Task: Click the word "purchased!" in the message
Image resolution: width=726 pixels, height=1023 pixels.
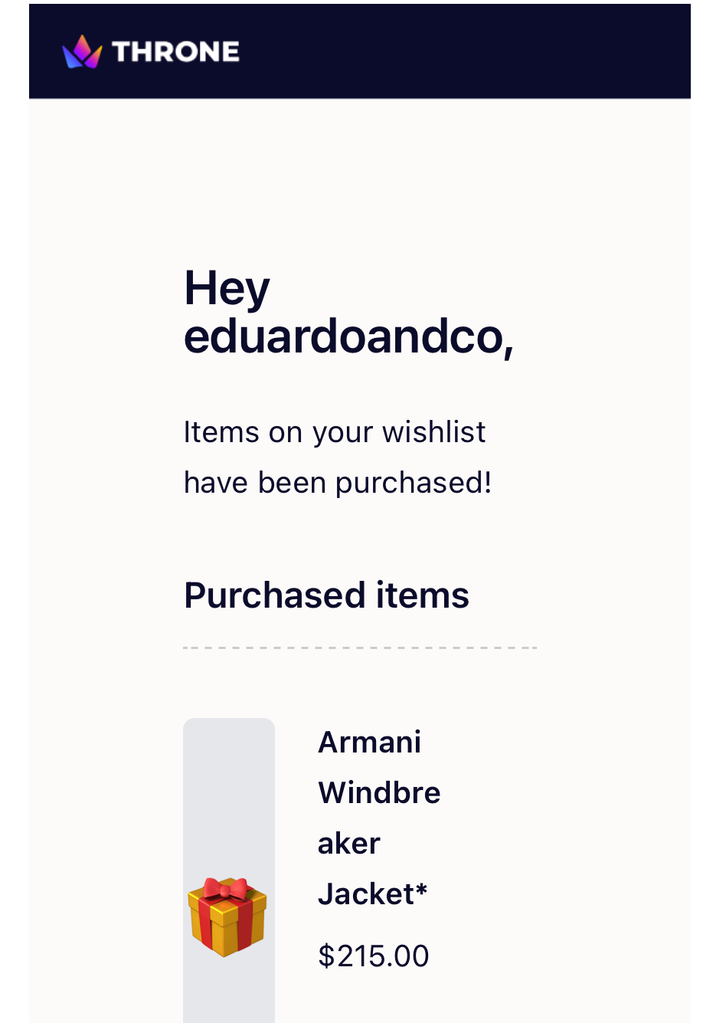Action: 414,483
